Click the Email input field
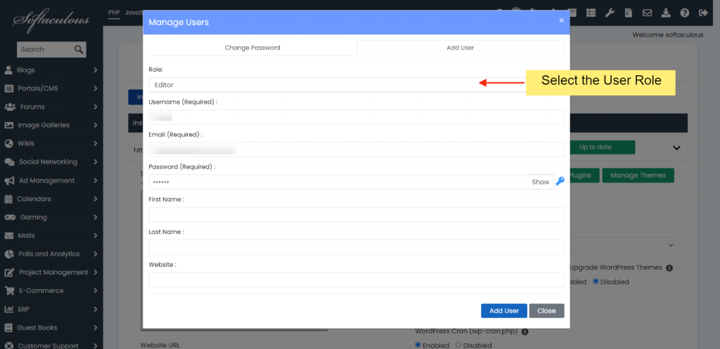The image size is (720, 349). [356, 150]
